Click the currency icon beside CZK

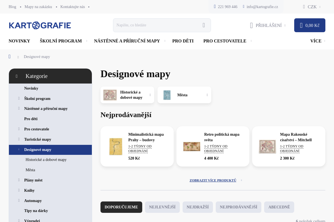304,7
